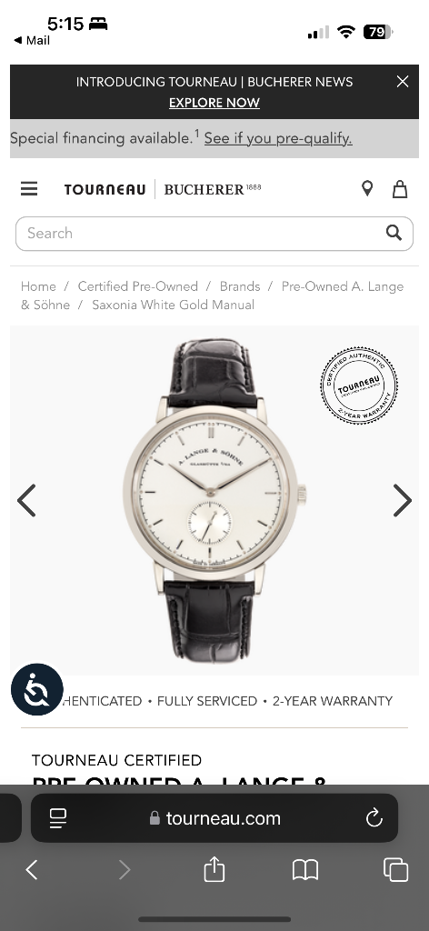Screen dimensions: 429x931
Task: Open the accessibility options widget
Action: (36, 689)
